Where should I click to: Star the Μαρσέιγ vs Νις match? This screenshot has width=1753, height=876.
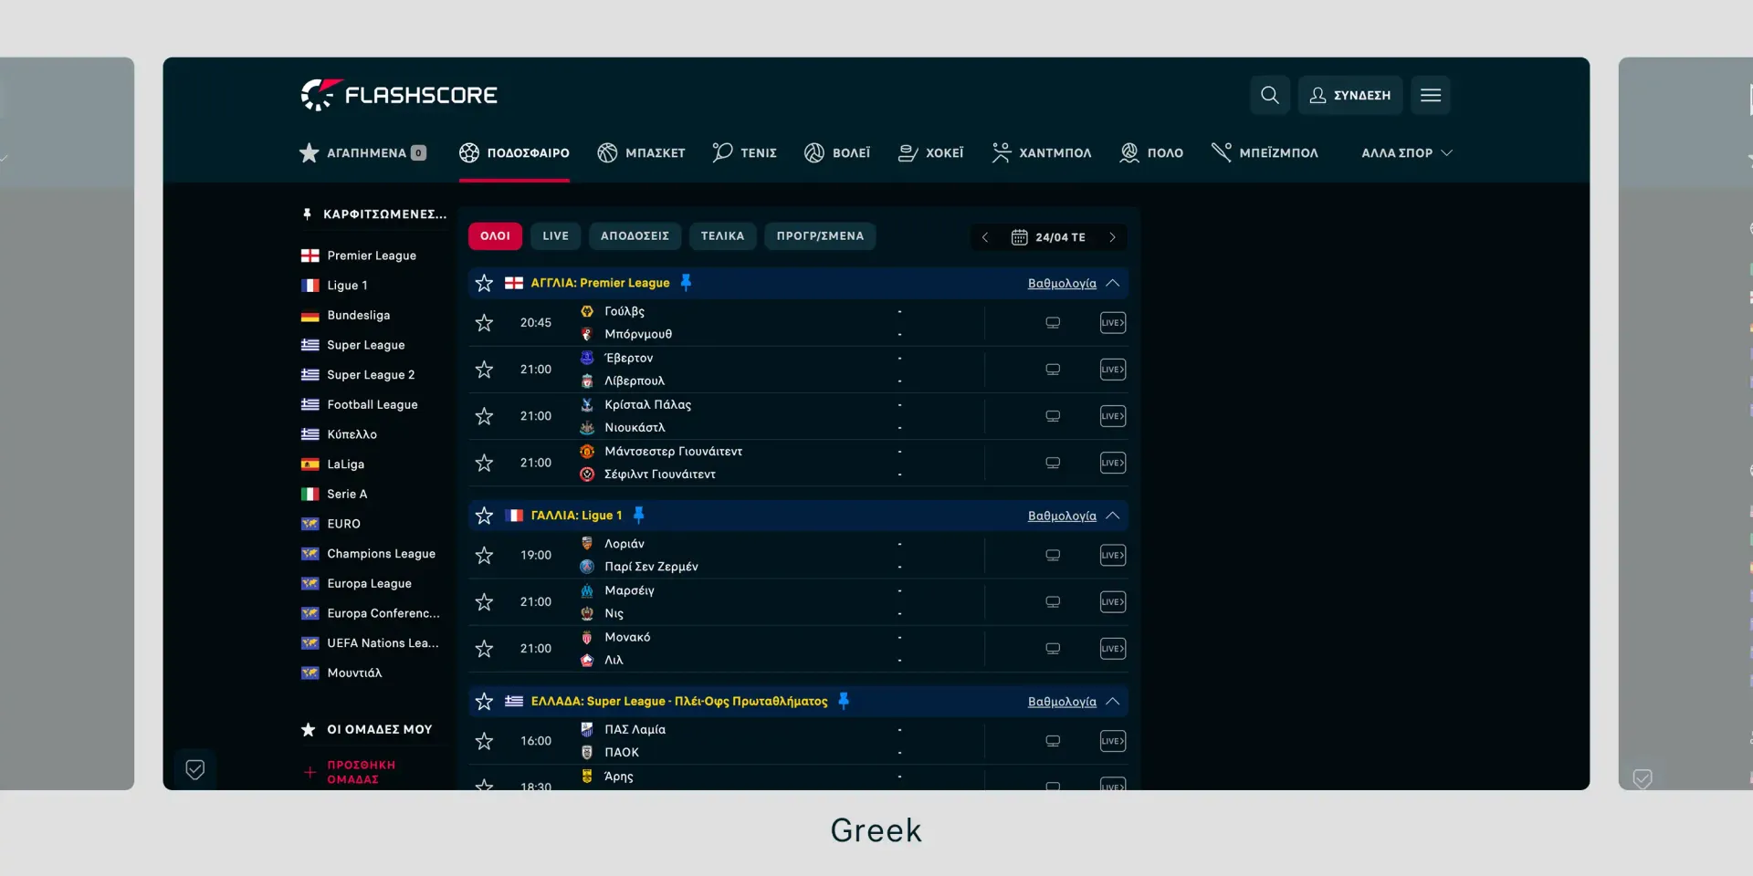click(x=484, y=602)
